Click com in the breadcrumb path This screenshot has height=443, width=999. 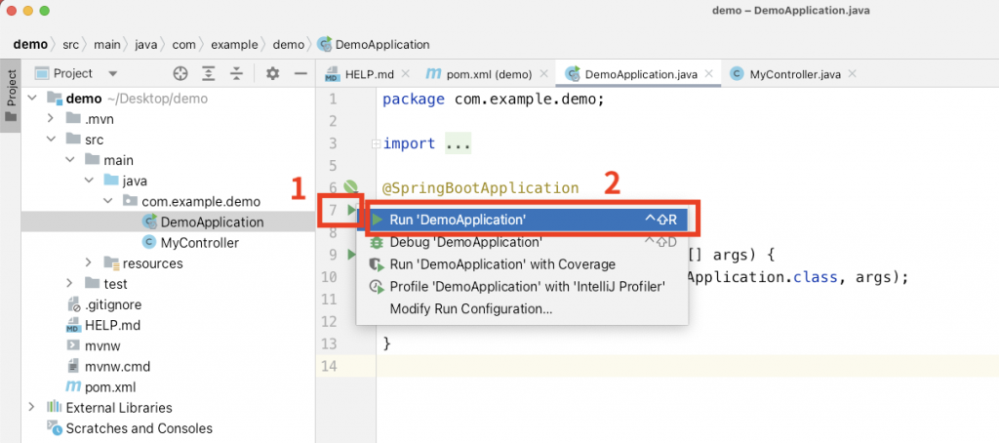tap(182, 45)
